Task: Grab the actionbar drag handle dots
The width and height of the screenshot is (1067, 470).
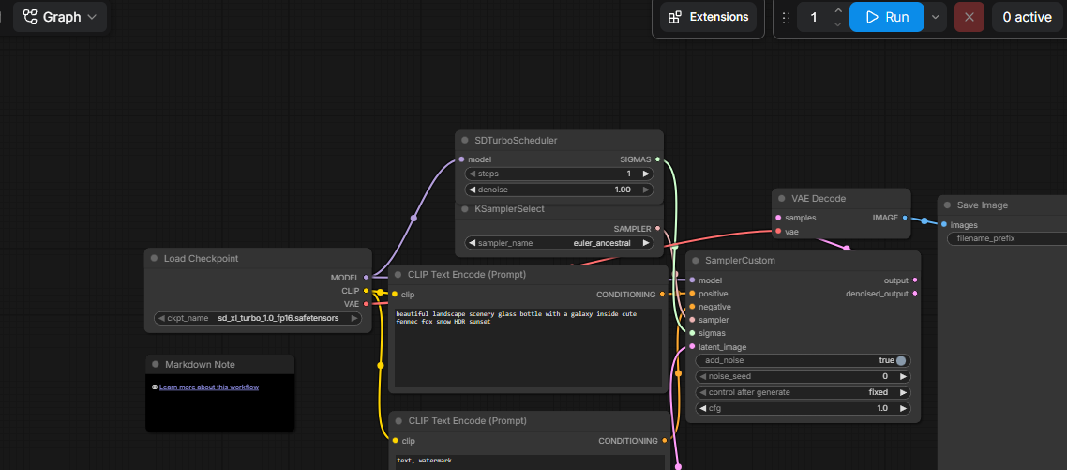Action: (786, 18)
